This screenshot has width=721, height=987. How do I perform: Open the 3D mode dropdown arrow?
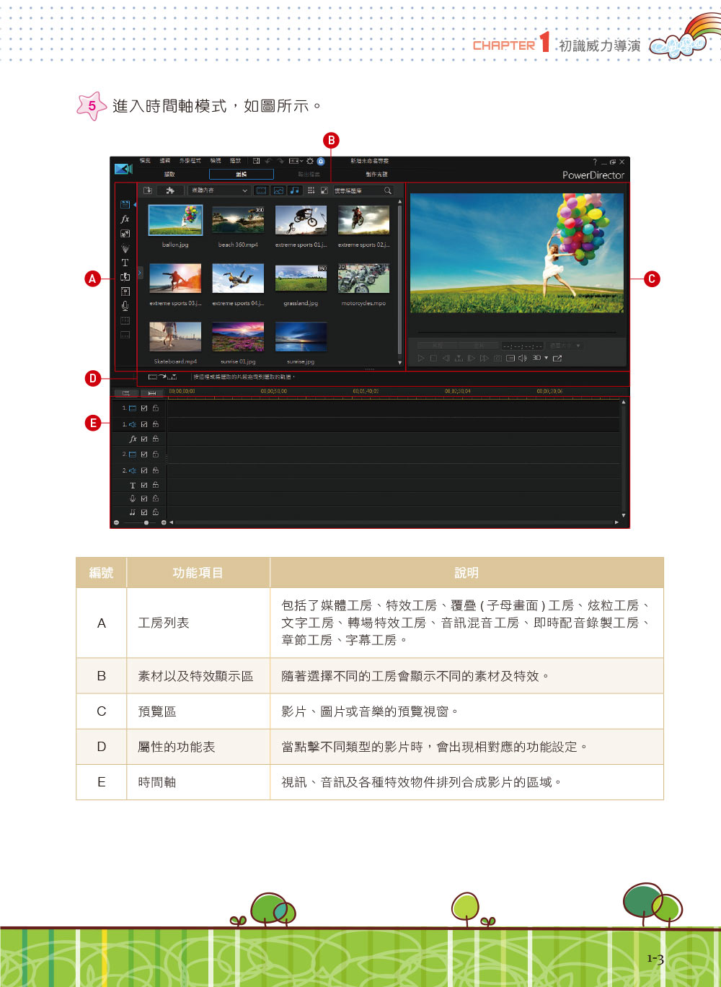click(x=546, y=358)
